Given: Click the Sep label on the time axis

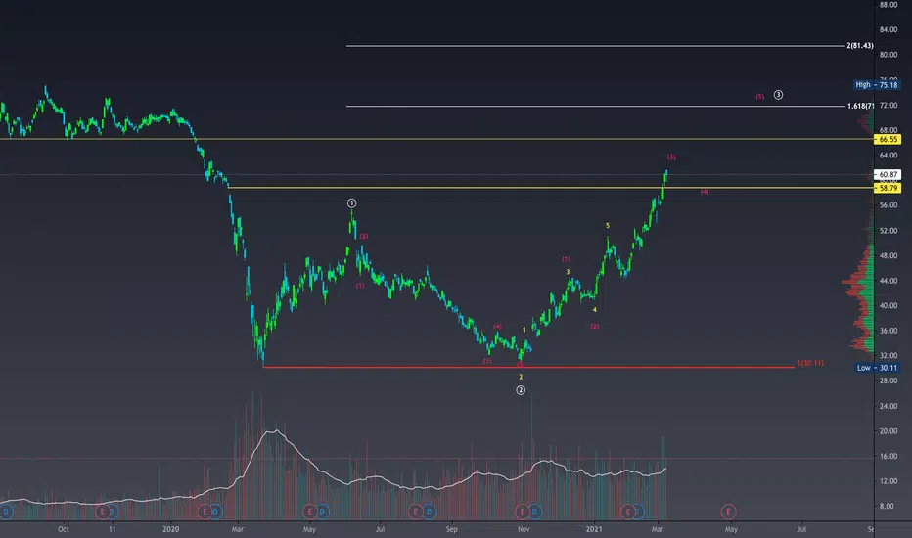Looking at the screenshot, I should [x=452, y=529].
